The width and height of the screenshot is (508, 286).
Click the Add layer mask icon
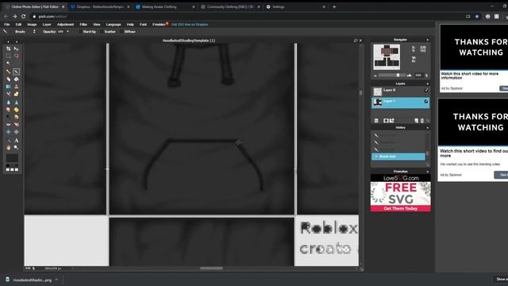click(x=386, y=121)
